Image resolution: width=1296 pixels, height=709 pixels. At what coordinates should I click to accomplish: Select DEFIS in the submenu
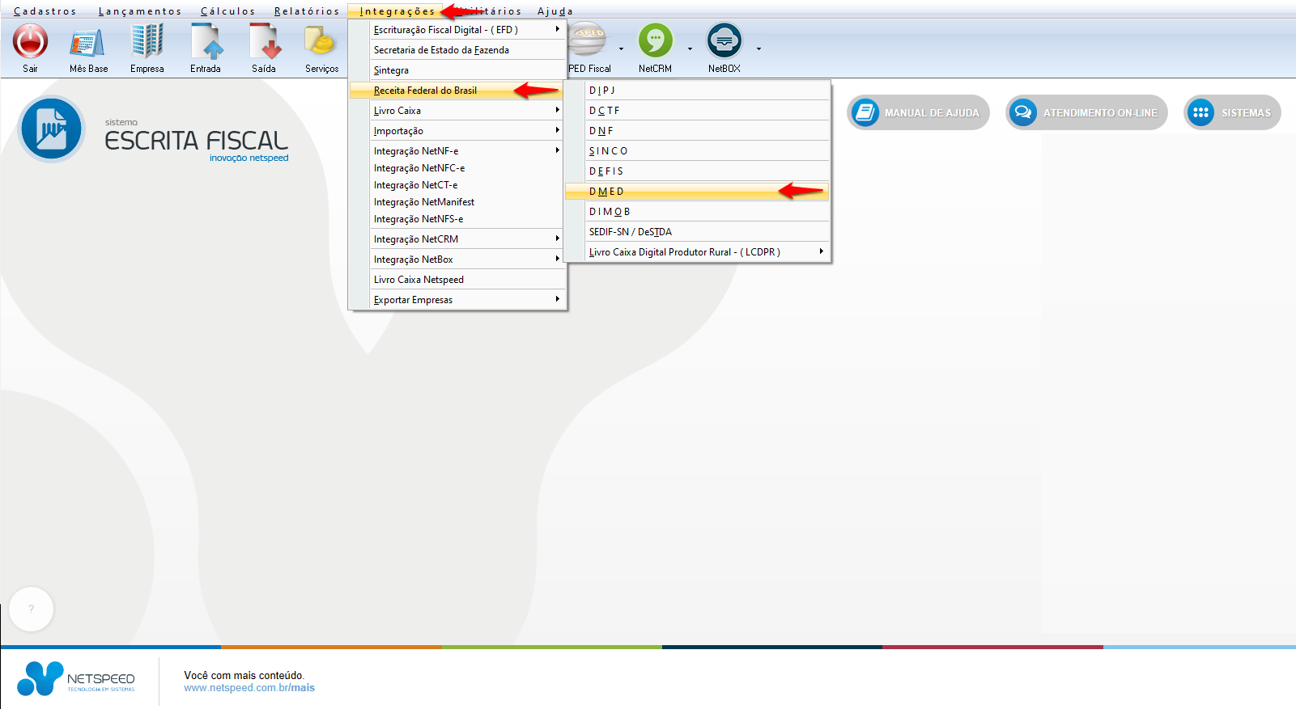click(x=698, y=171)
